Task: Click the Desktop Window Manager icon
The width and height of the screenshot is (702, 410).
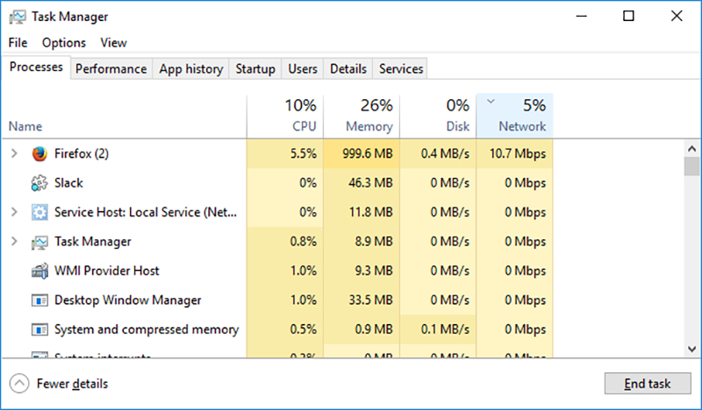Action: (39, 300)
